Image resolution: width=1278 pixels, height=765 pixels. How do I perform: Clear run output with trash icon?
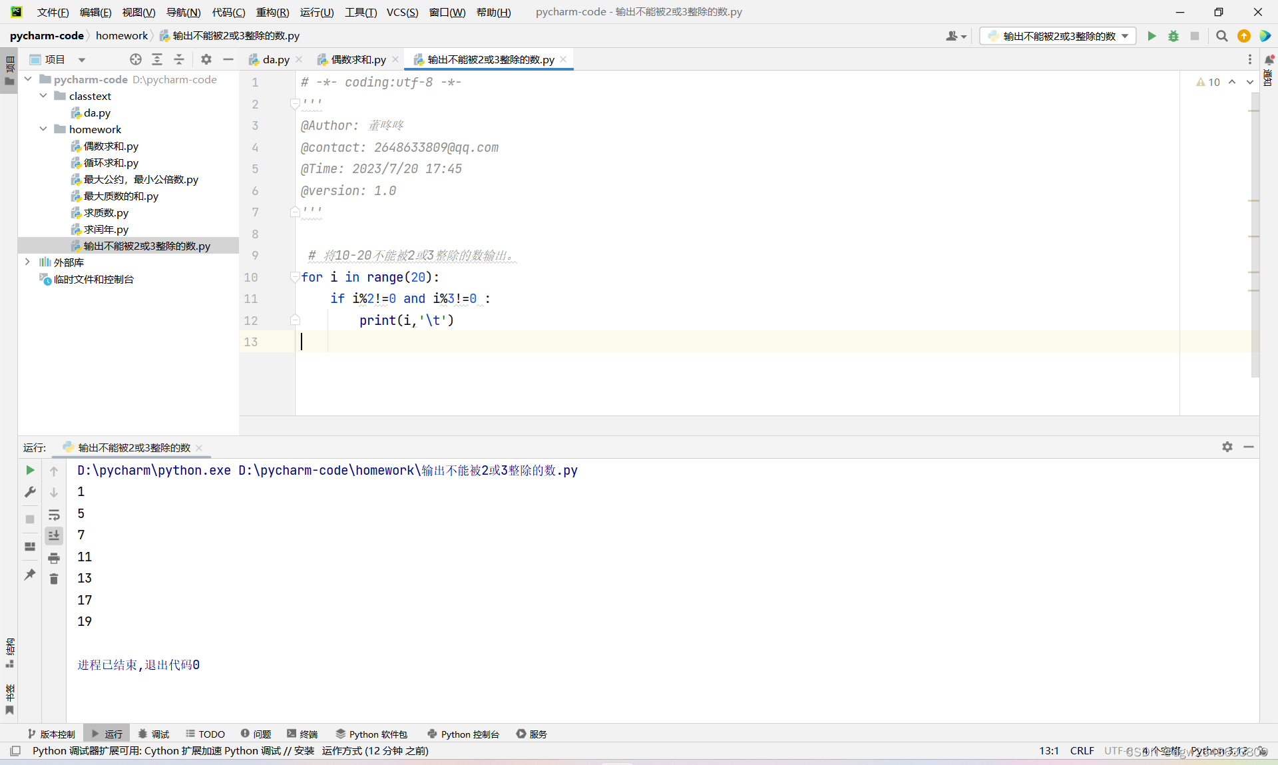point(54,579)
